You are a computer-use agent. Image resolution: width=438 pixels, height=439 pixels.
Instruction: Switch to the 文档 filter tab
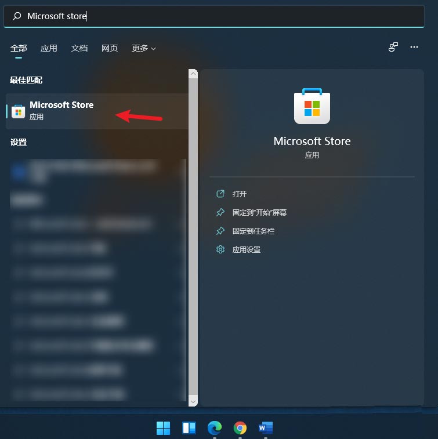click(x=79, y=48)
